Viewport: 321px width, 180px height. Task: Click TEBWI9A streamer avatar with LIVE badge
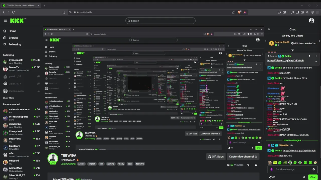tap(53, 159)
